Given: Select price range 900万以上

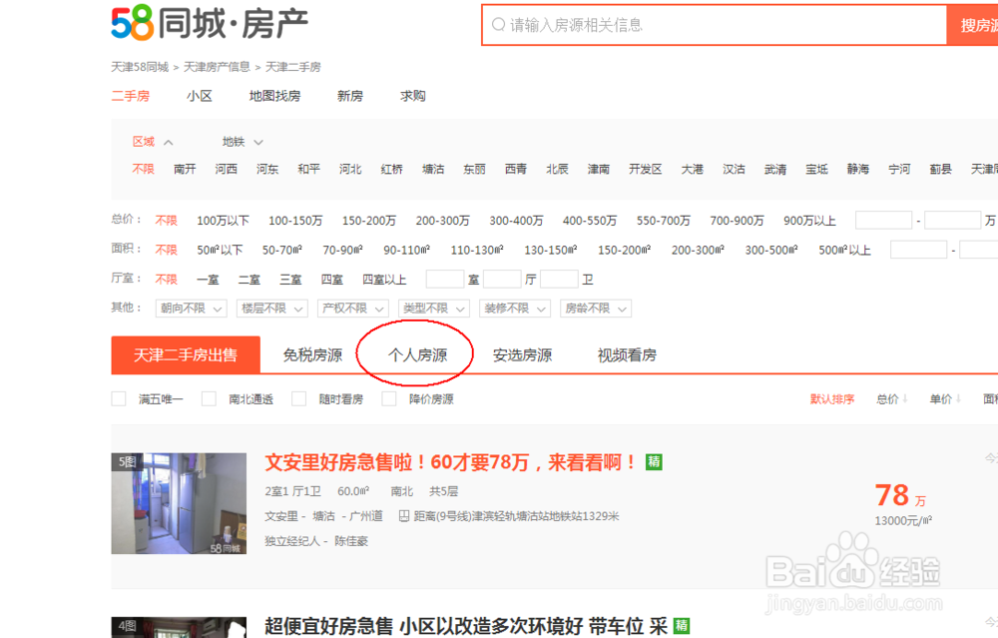Looking at the screenshot, I should point(809,221).
